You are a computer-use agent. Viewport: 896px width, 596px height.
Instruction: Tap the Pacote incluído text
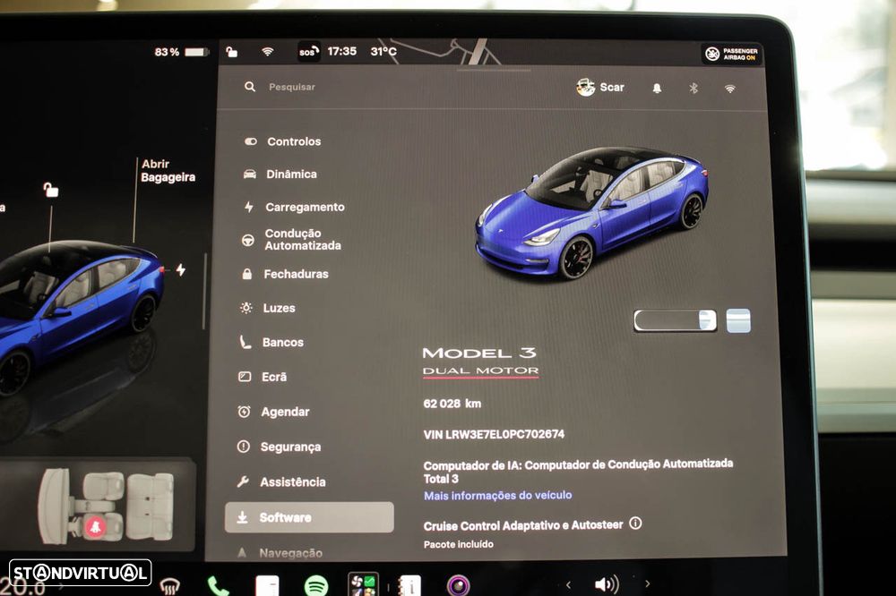(458, 545)
